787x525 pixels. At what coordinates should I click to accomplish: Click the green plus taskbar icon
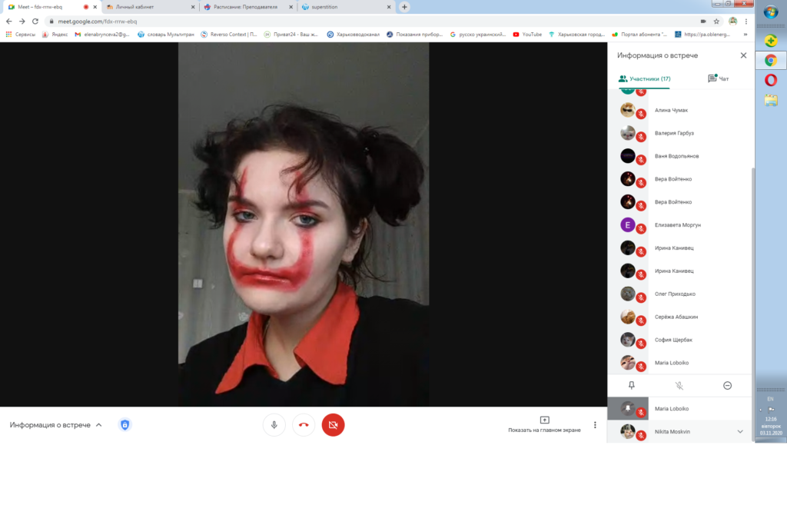pos(771,41)
